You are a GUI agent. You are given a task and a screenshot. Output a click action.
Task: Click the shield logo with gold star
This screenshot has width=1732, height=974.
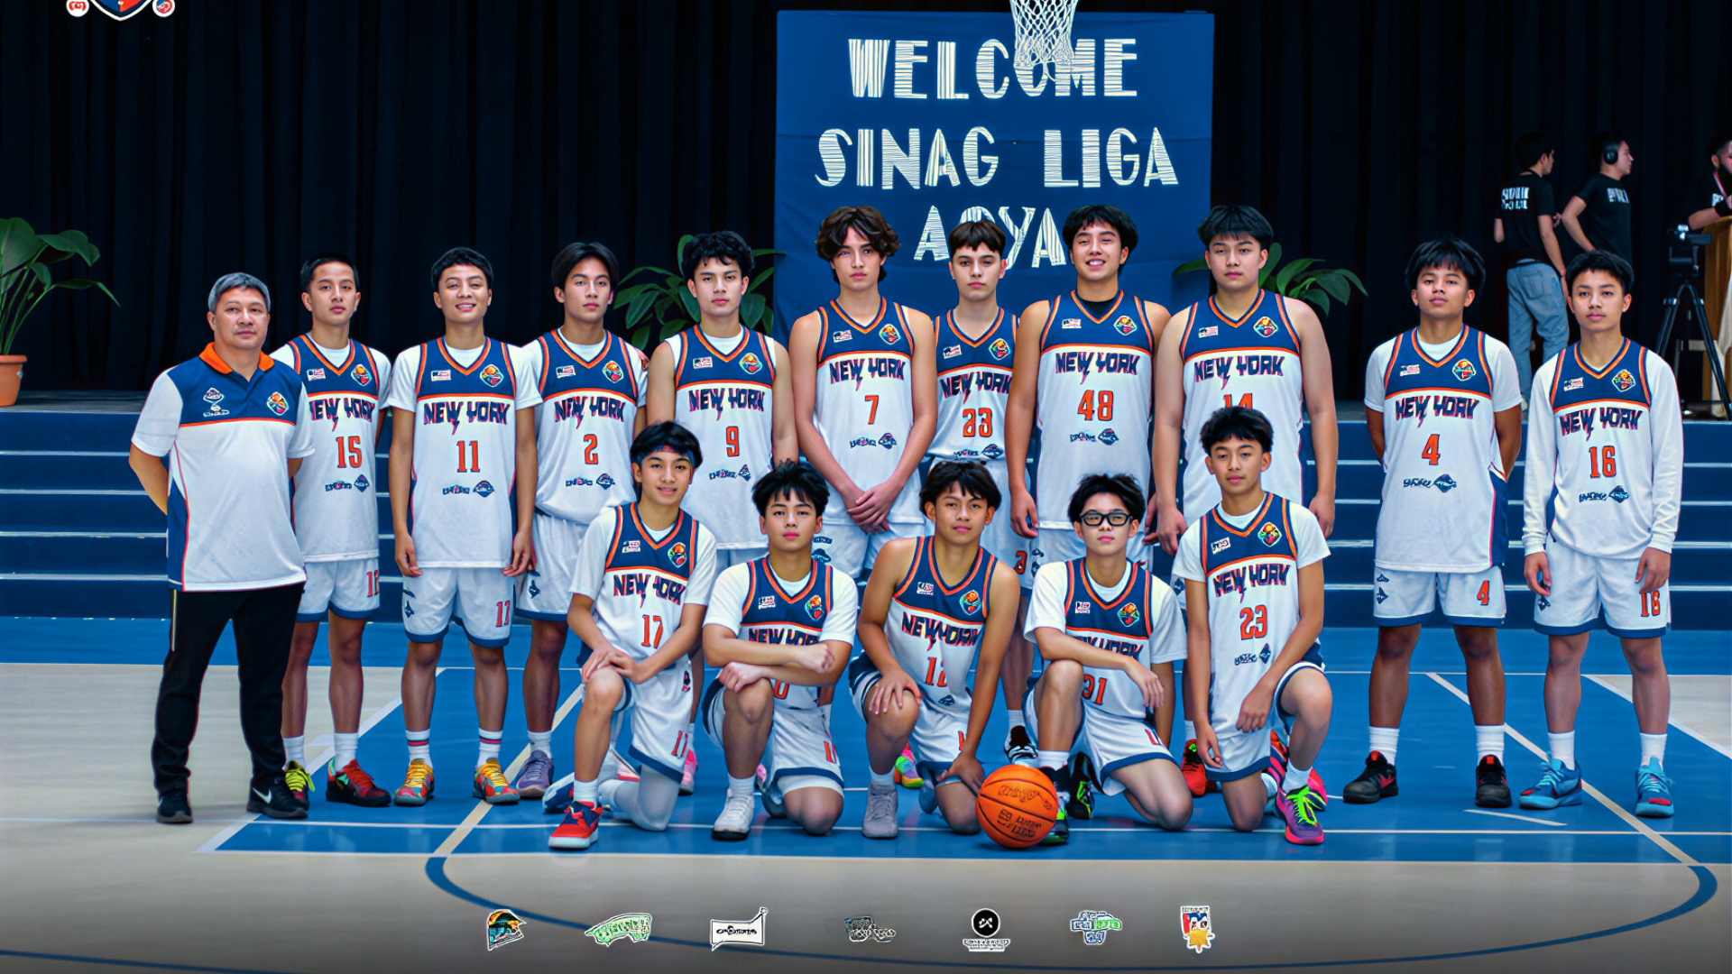click(1197, 928)
